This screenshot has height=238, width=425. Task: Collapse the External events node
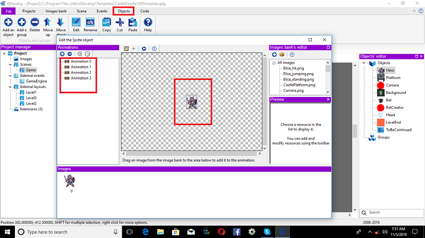tap(10, 76)
